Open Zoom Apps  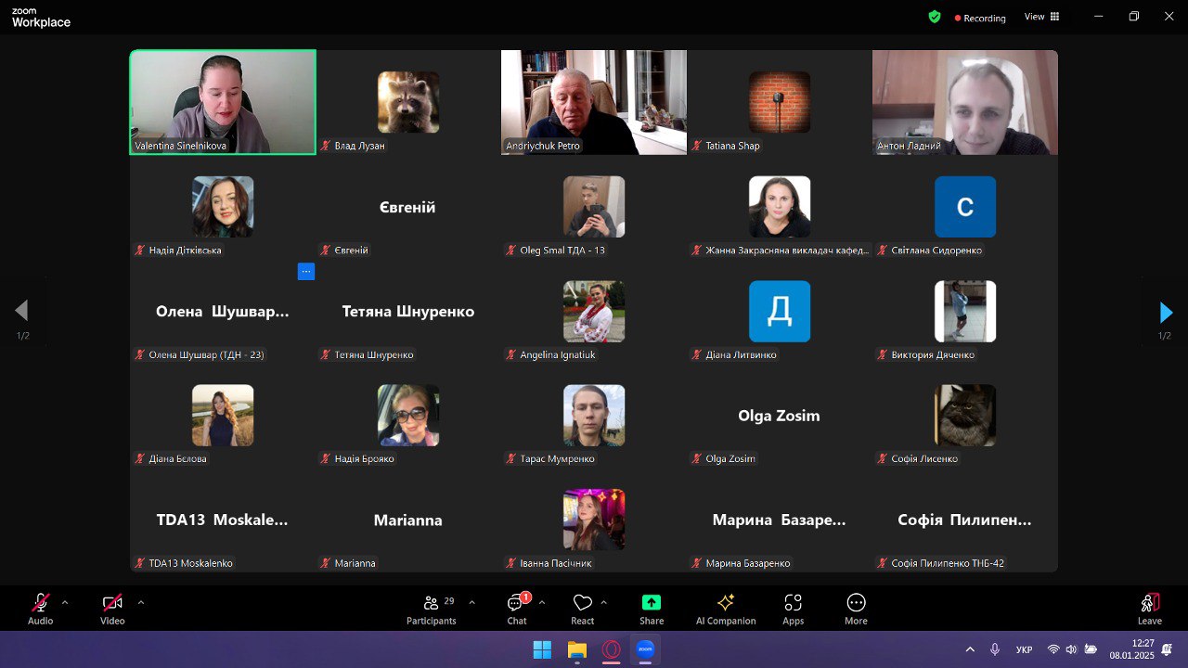click(793, 610)
